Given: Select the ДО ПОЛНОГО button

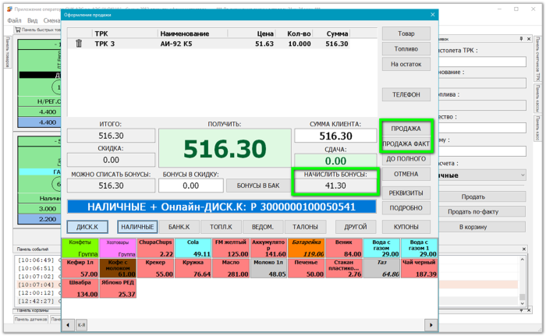Looking at the screenshot, I should tap(406, 159).
